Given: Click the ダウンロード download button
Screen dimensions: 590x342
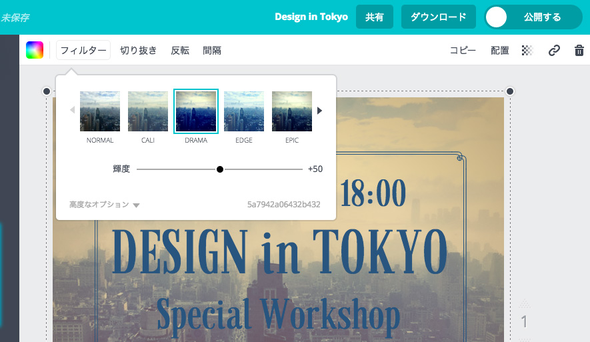Looking at the screenshot, I should (439, 17).
